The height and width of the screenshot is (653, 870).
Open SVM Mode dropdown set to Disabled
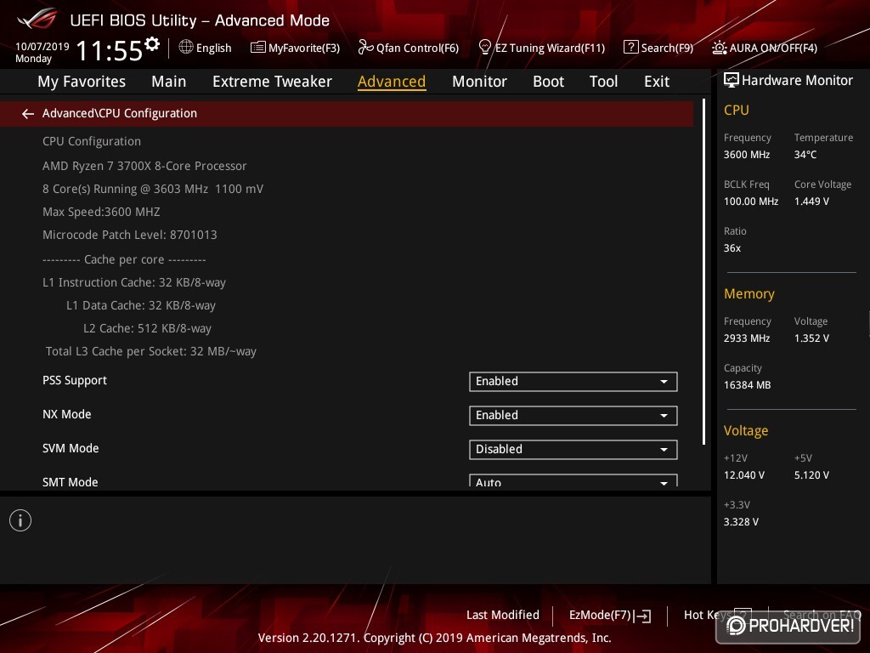(x=573, y=449)
